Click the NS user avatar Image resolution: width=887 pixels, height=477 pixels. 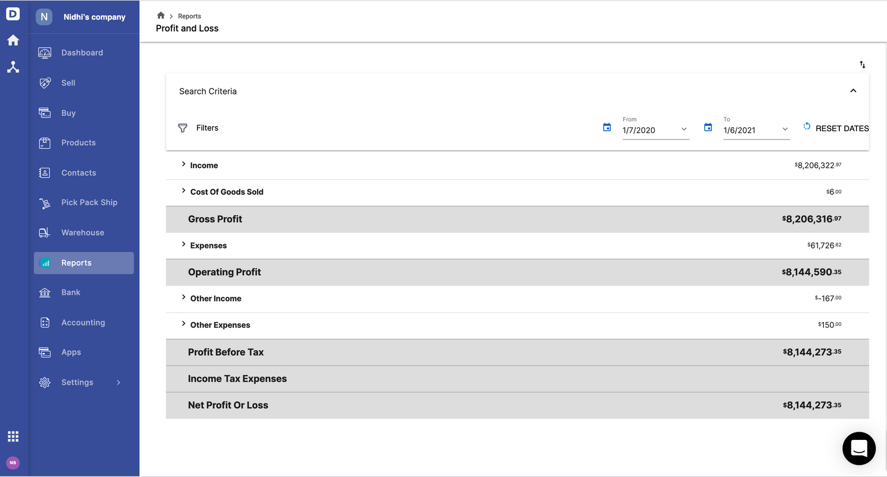(x=13, y=463)
